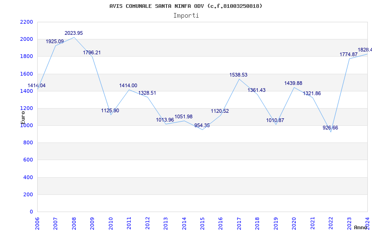This screenshot has width=372, height=232.
Task: Click the x-axis year 2006
Action: (x=37, y=224)
